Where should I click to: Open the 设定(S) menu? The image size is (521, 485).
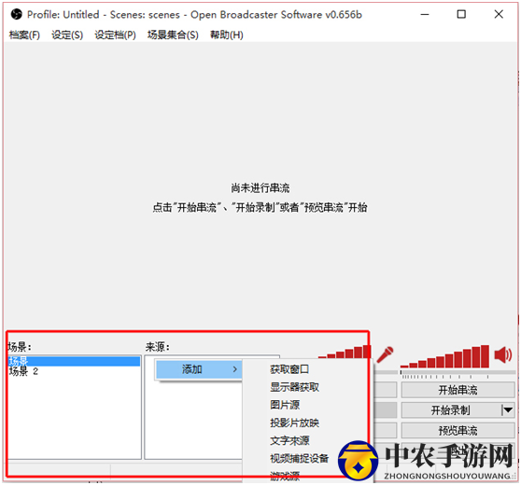point(67,35)
